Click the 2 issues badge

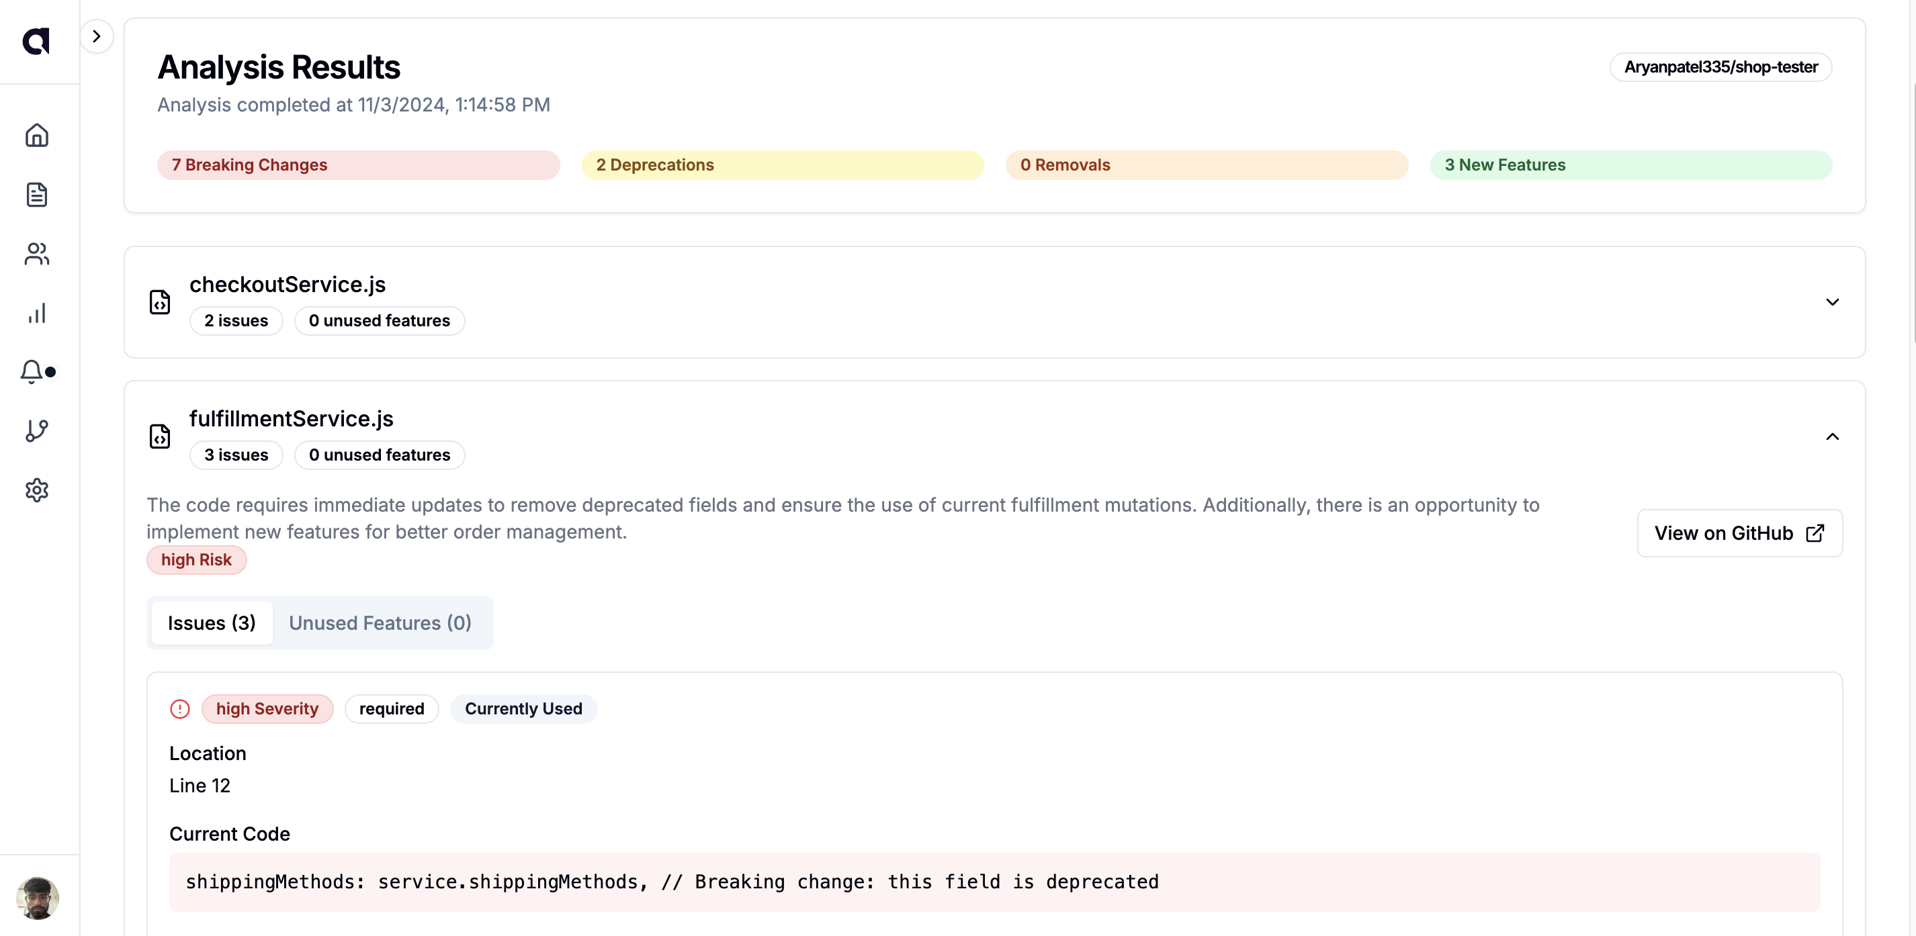(x=236, y=320)
